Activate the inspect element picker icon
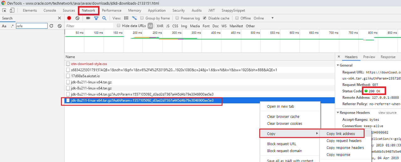The width and height of the screenshot is (401, 162). tap(4, 10)
